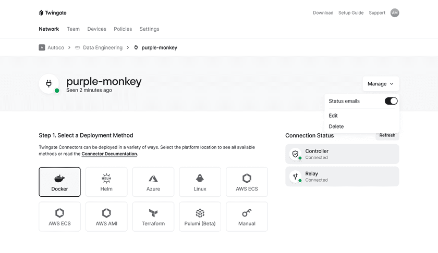This screenshot has width=438, height=253.
Task: Pick the Linux penguin deployment option
Action: (x=200, y=182)
